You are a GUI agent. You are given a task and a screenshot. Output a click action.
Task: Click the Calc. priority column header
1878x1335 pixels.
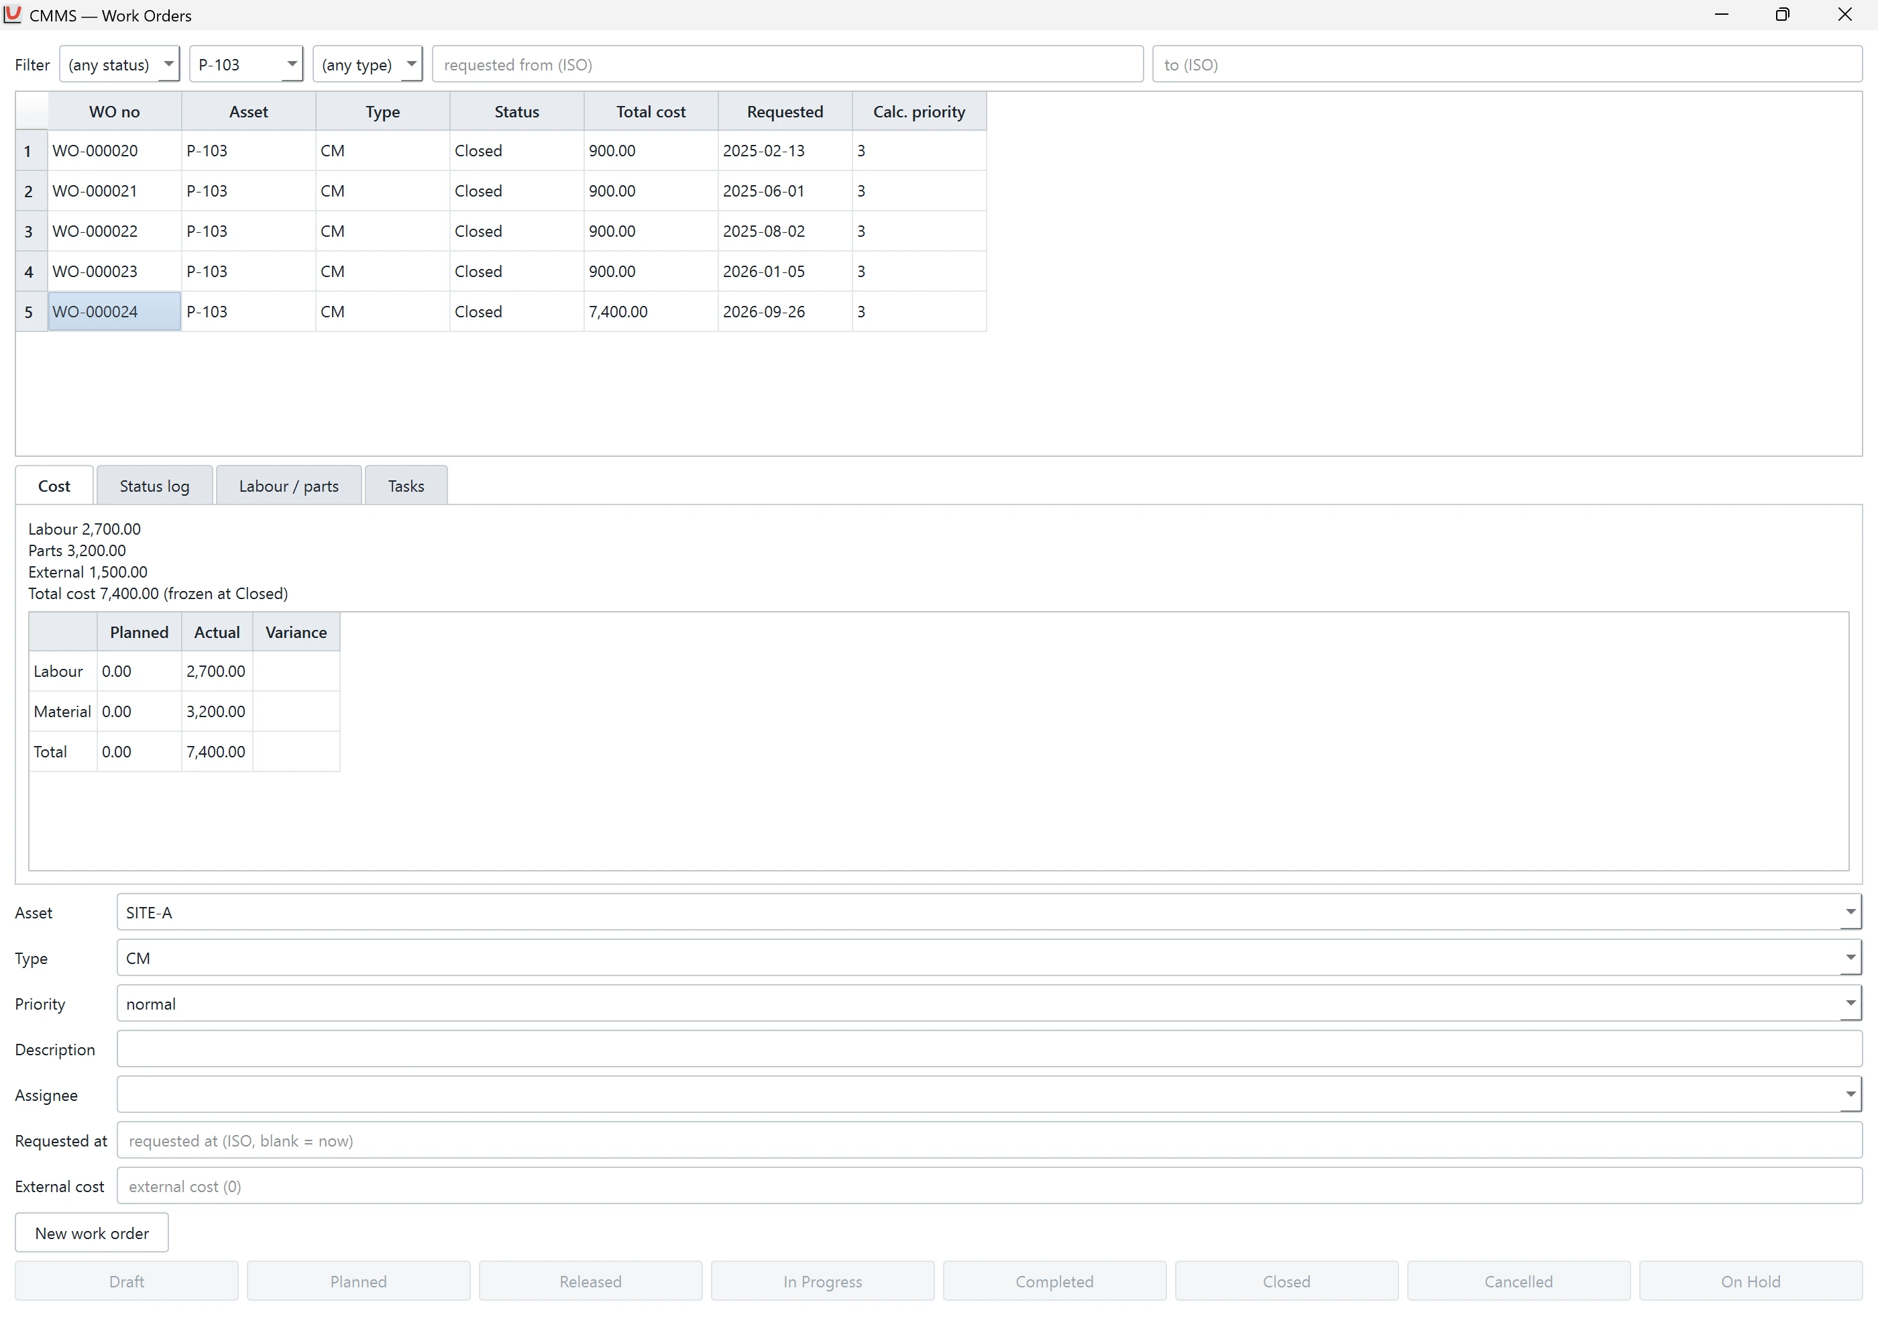[x=919, y=112]
